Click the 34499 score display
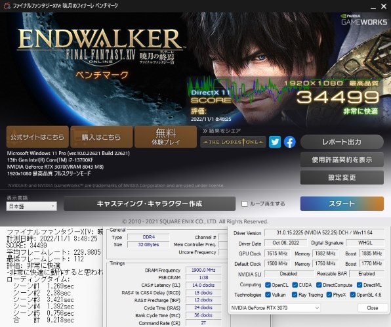 338,97
